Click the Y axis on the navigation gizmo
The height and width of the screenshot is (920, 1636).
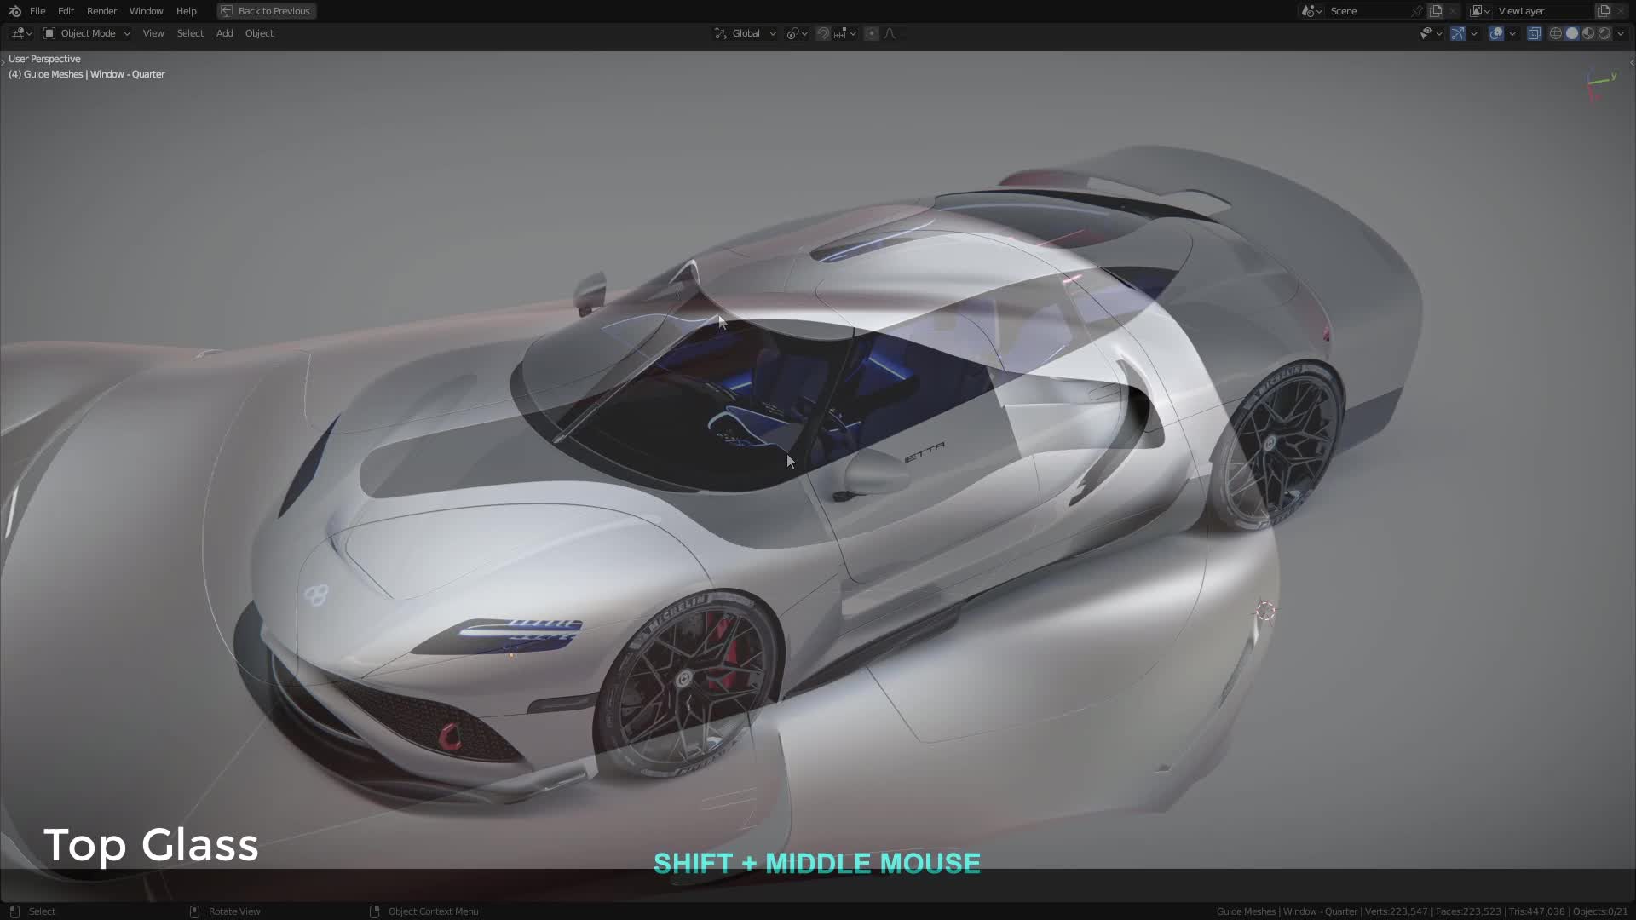(x=1613, y=76)
